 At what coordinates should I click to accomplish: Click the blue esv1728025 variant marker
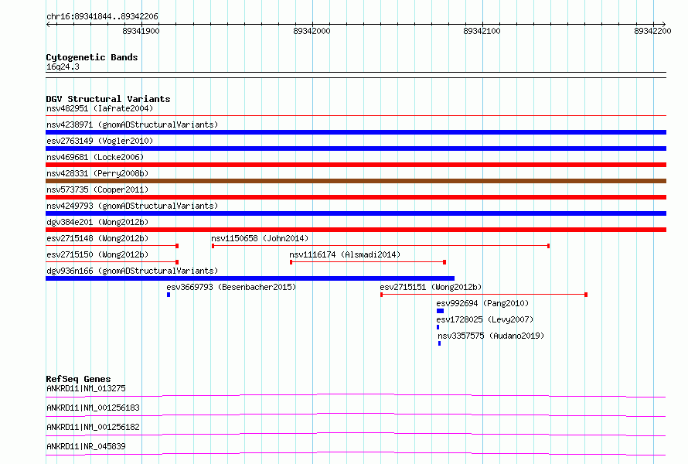click(438, 327)
